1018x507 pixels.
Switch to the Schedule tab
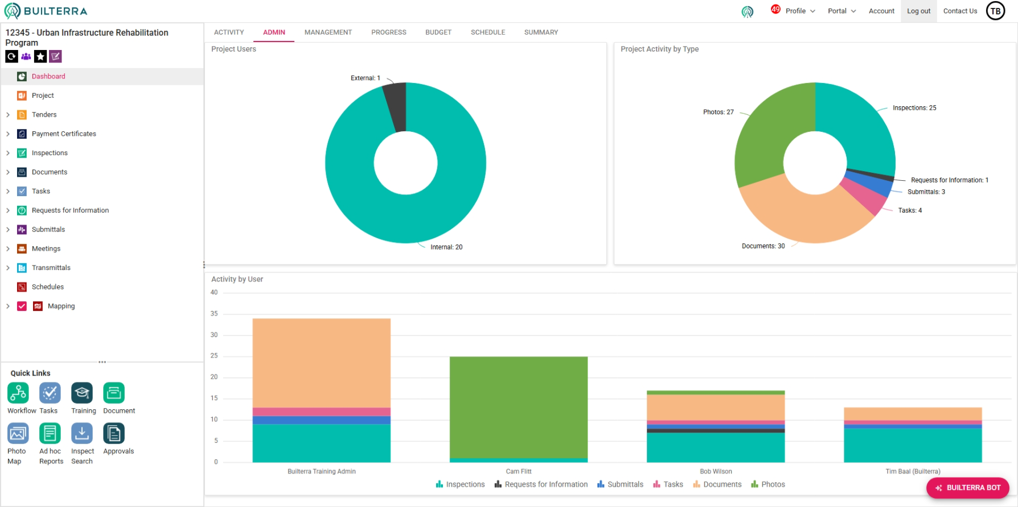488,32
